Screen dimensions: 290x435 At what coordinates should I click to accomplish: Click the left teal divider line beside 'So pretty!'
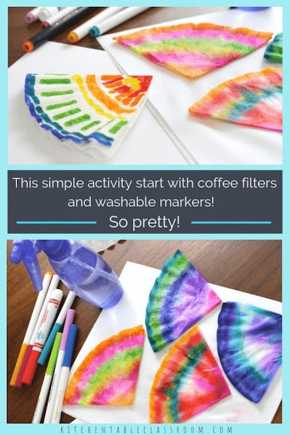(x=56, y=222)
